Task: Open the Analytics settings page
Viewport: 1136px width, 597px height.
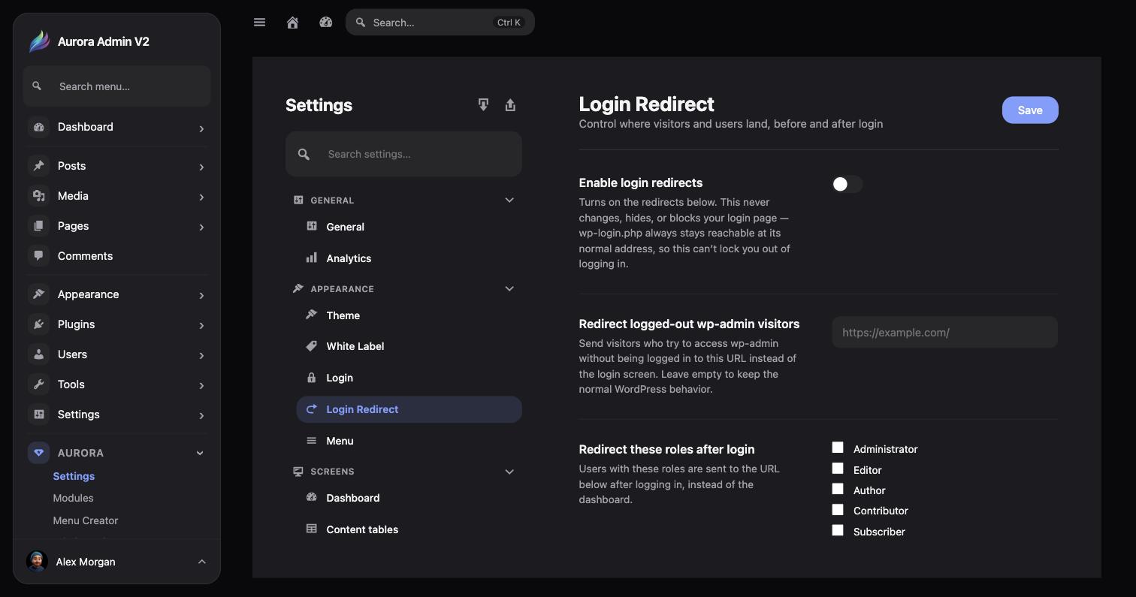Action: 409,258
